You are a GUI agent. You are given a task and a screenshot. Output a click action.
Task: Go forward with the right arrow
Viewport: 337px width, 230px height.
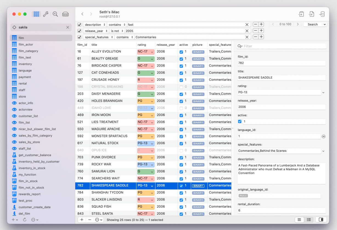pyautogui.click(x=91, y=14)
